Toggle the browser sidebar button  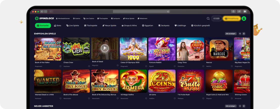tap(51, 12)
